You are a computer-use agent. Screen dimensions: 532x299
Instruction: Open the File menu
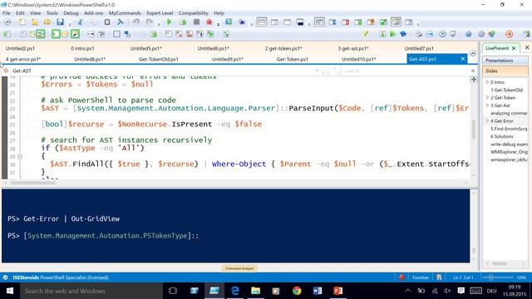click(x=7, y=13)
